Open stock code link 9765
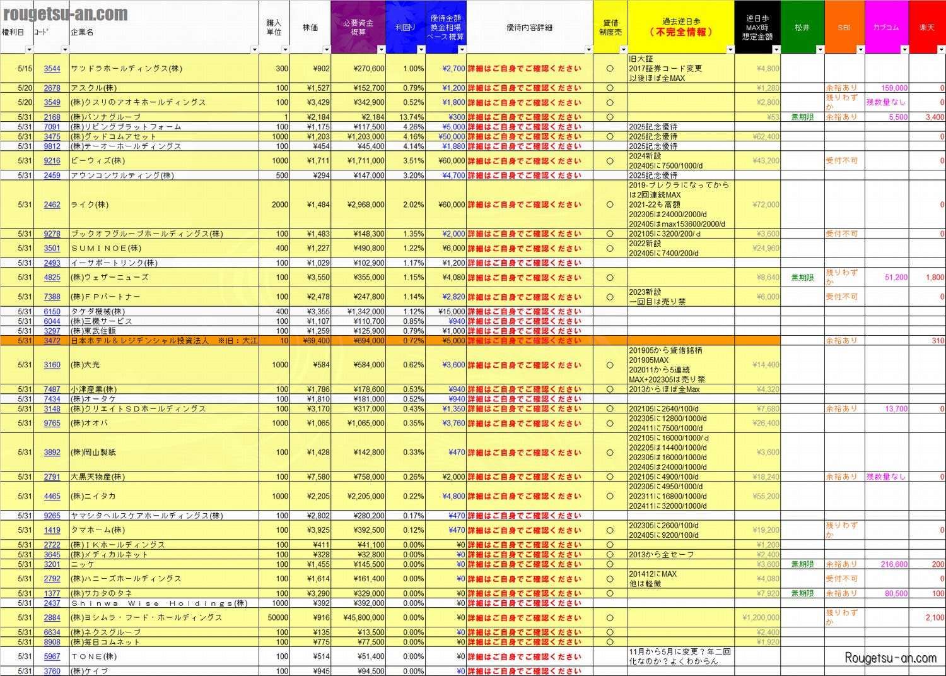The image size is (946, 676). point(52,423)
